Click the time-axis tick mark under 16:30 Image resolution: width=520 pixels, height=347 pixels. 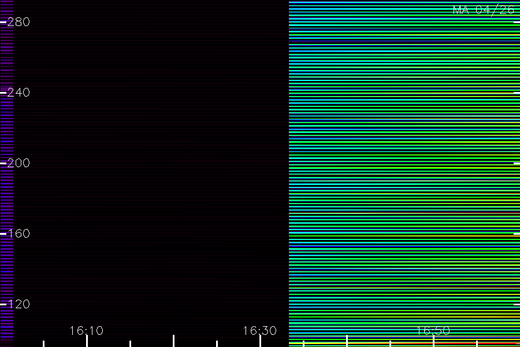click(x=261, y=341)
